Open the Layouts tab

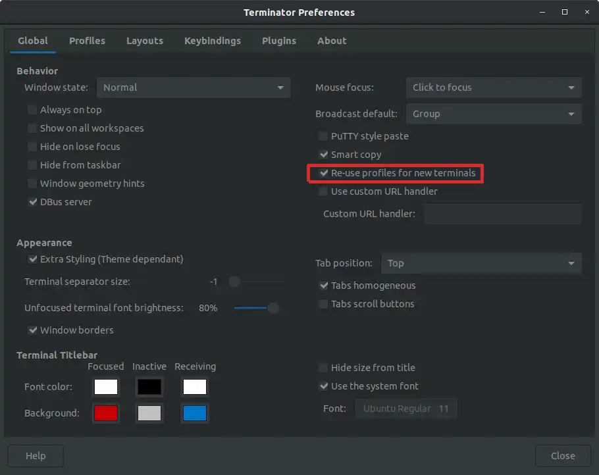145,41
